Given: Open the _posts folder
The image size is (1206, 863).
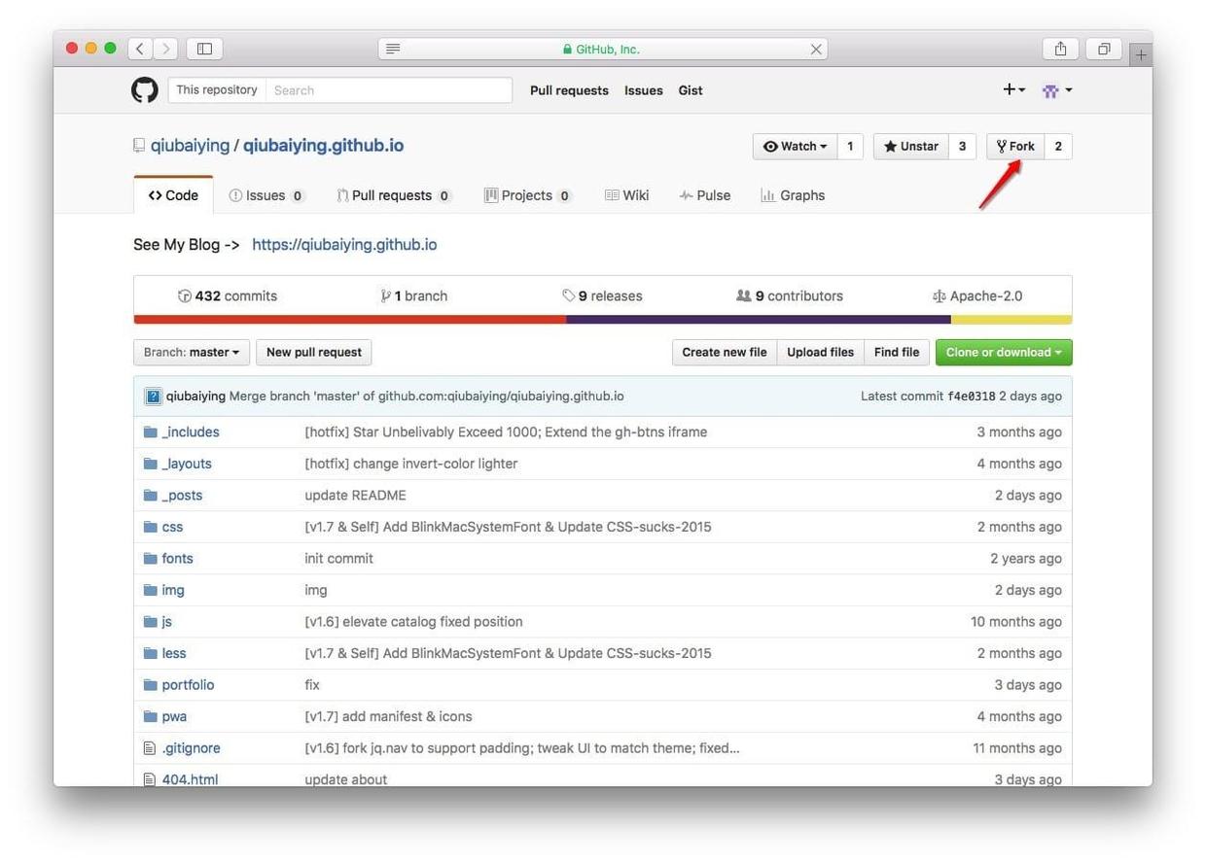Looking at the screenshot, I should (182, 496).
